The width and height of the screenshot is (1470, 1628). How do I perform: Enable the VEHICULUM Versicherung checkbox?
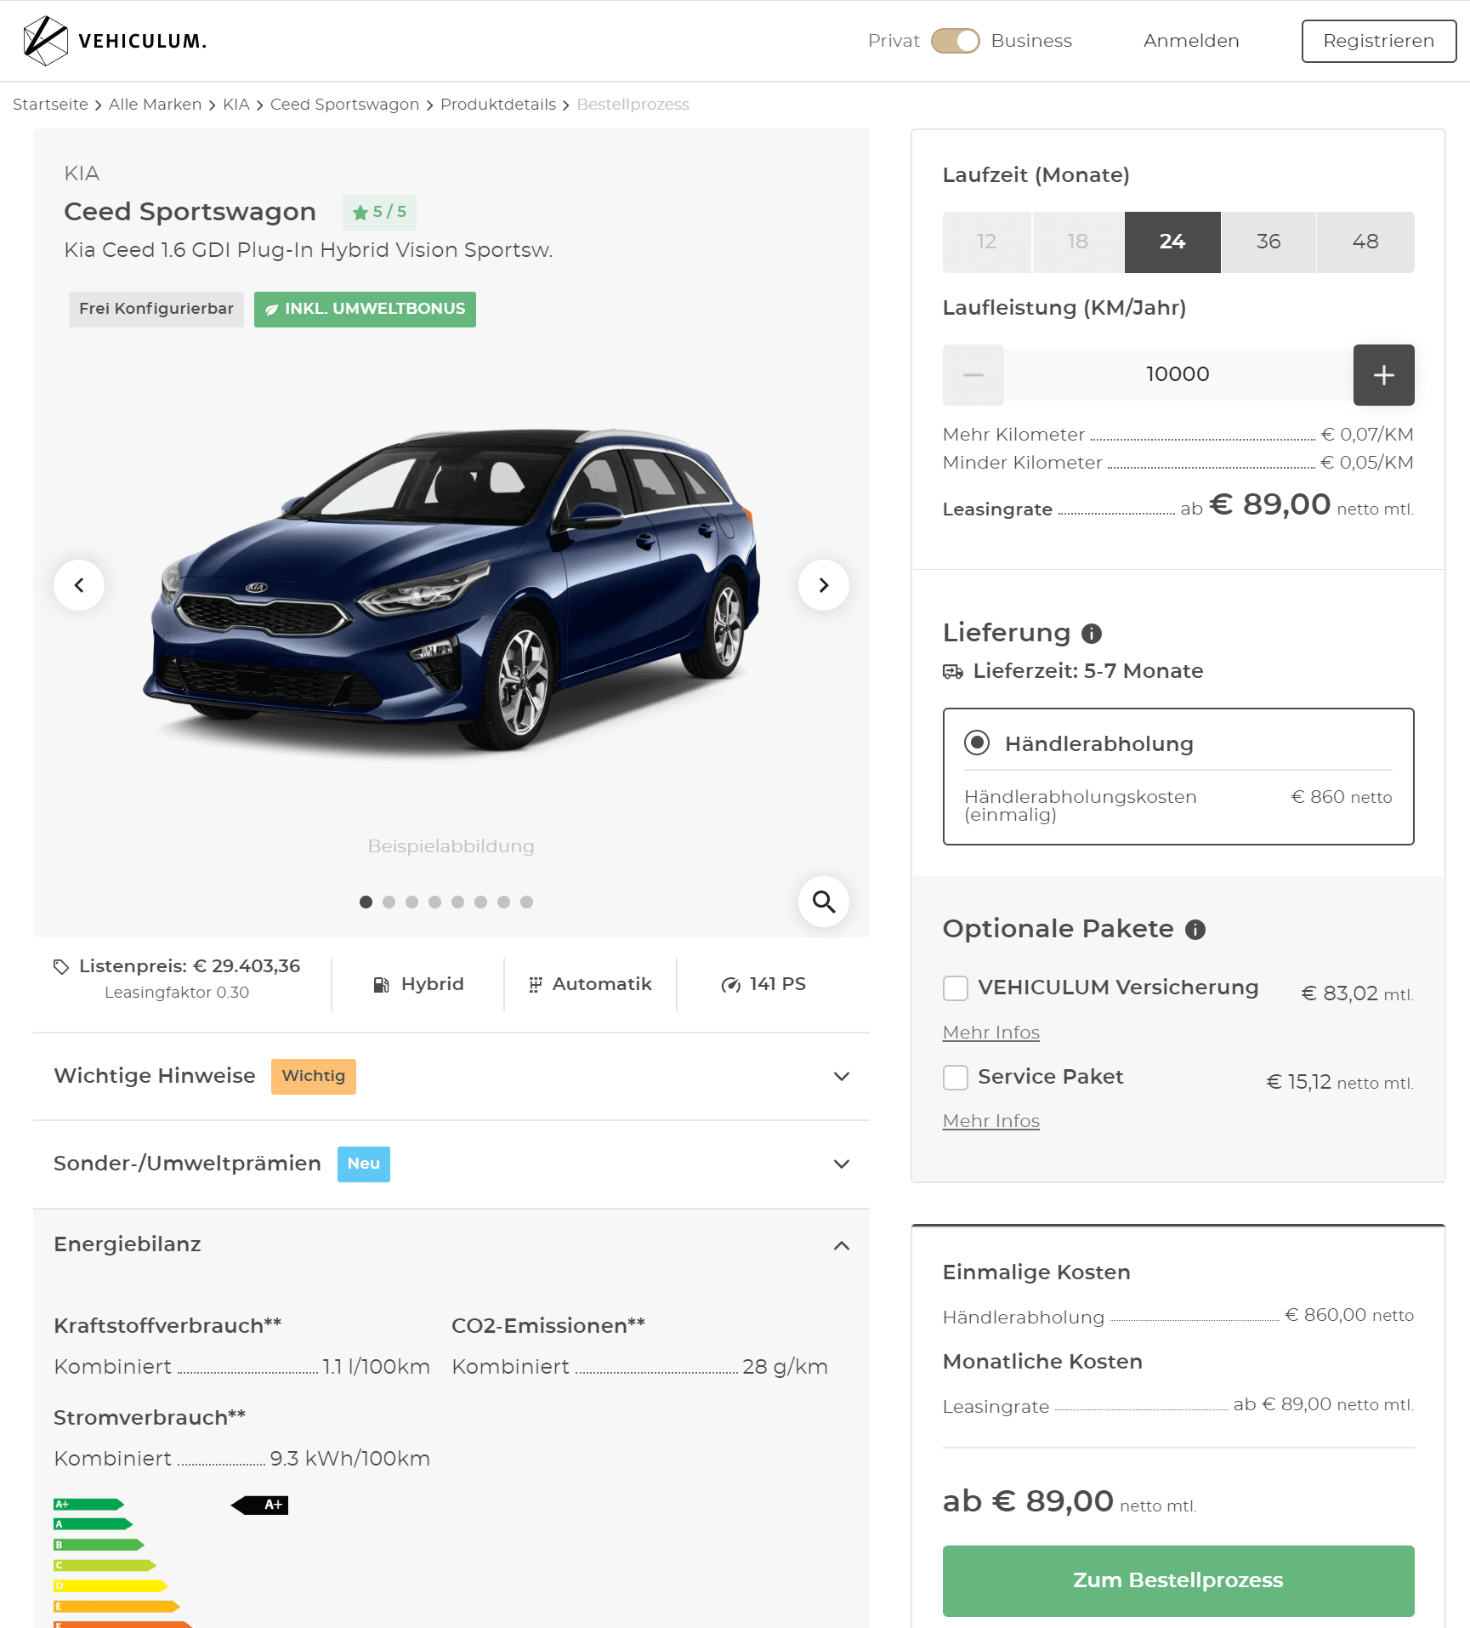click(x=956, y=988)
